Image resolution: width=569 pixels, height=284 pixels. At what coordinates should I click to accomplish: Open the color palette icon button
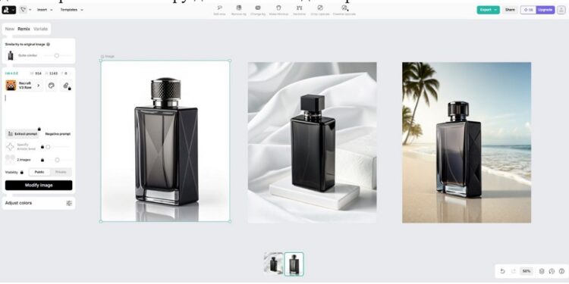pos(51,86)
